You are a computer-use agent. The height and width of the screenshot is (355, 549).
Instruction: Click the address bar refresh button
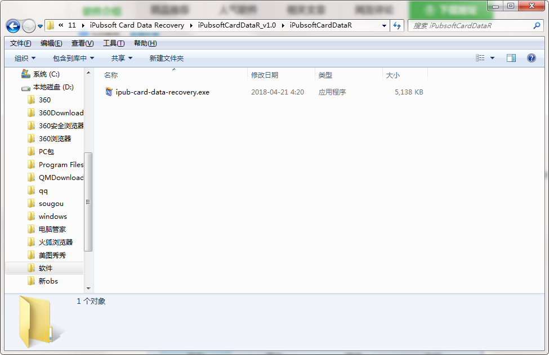(397, 25)
